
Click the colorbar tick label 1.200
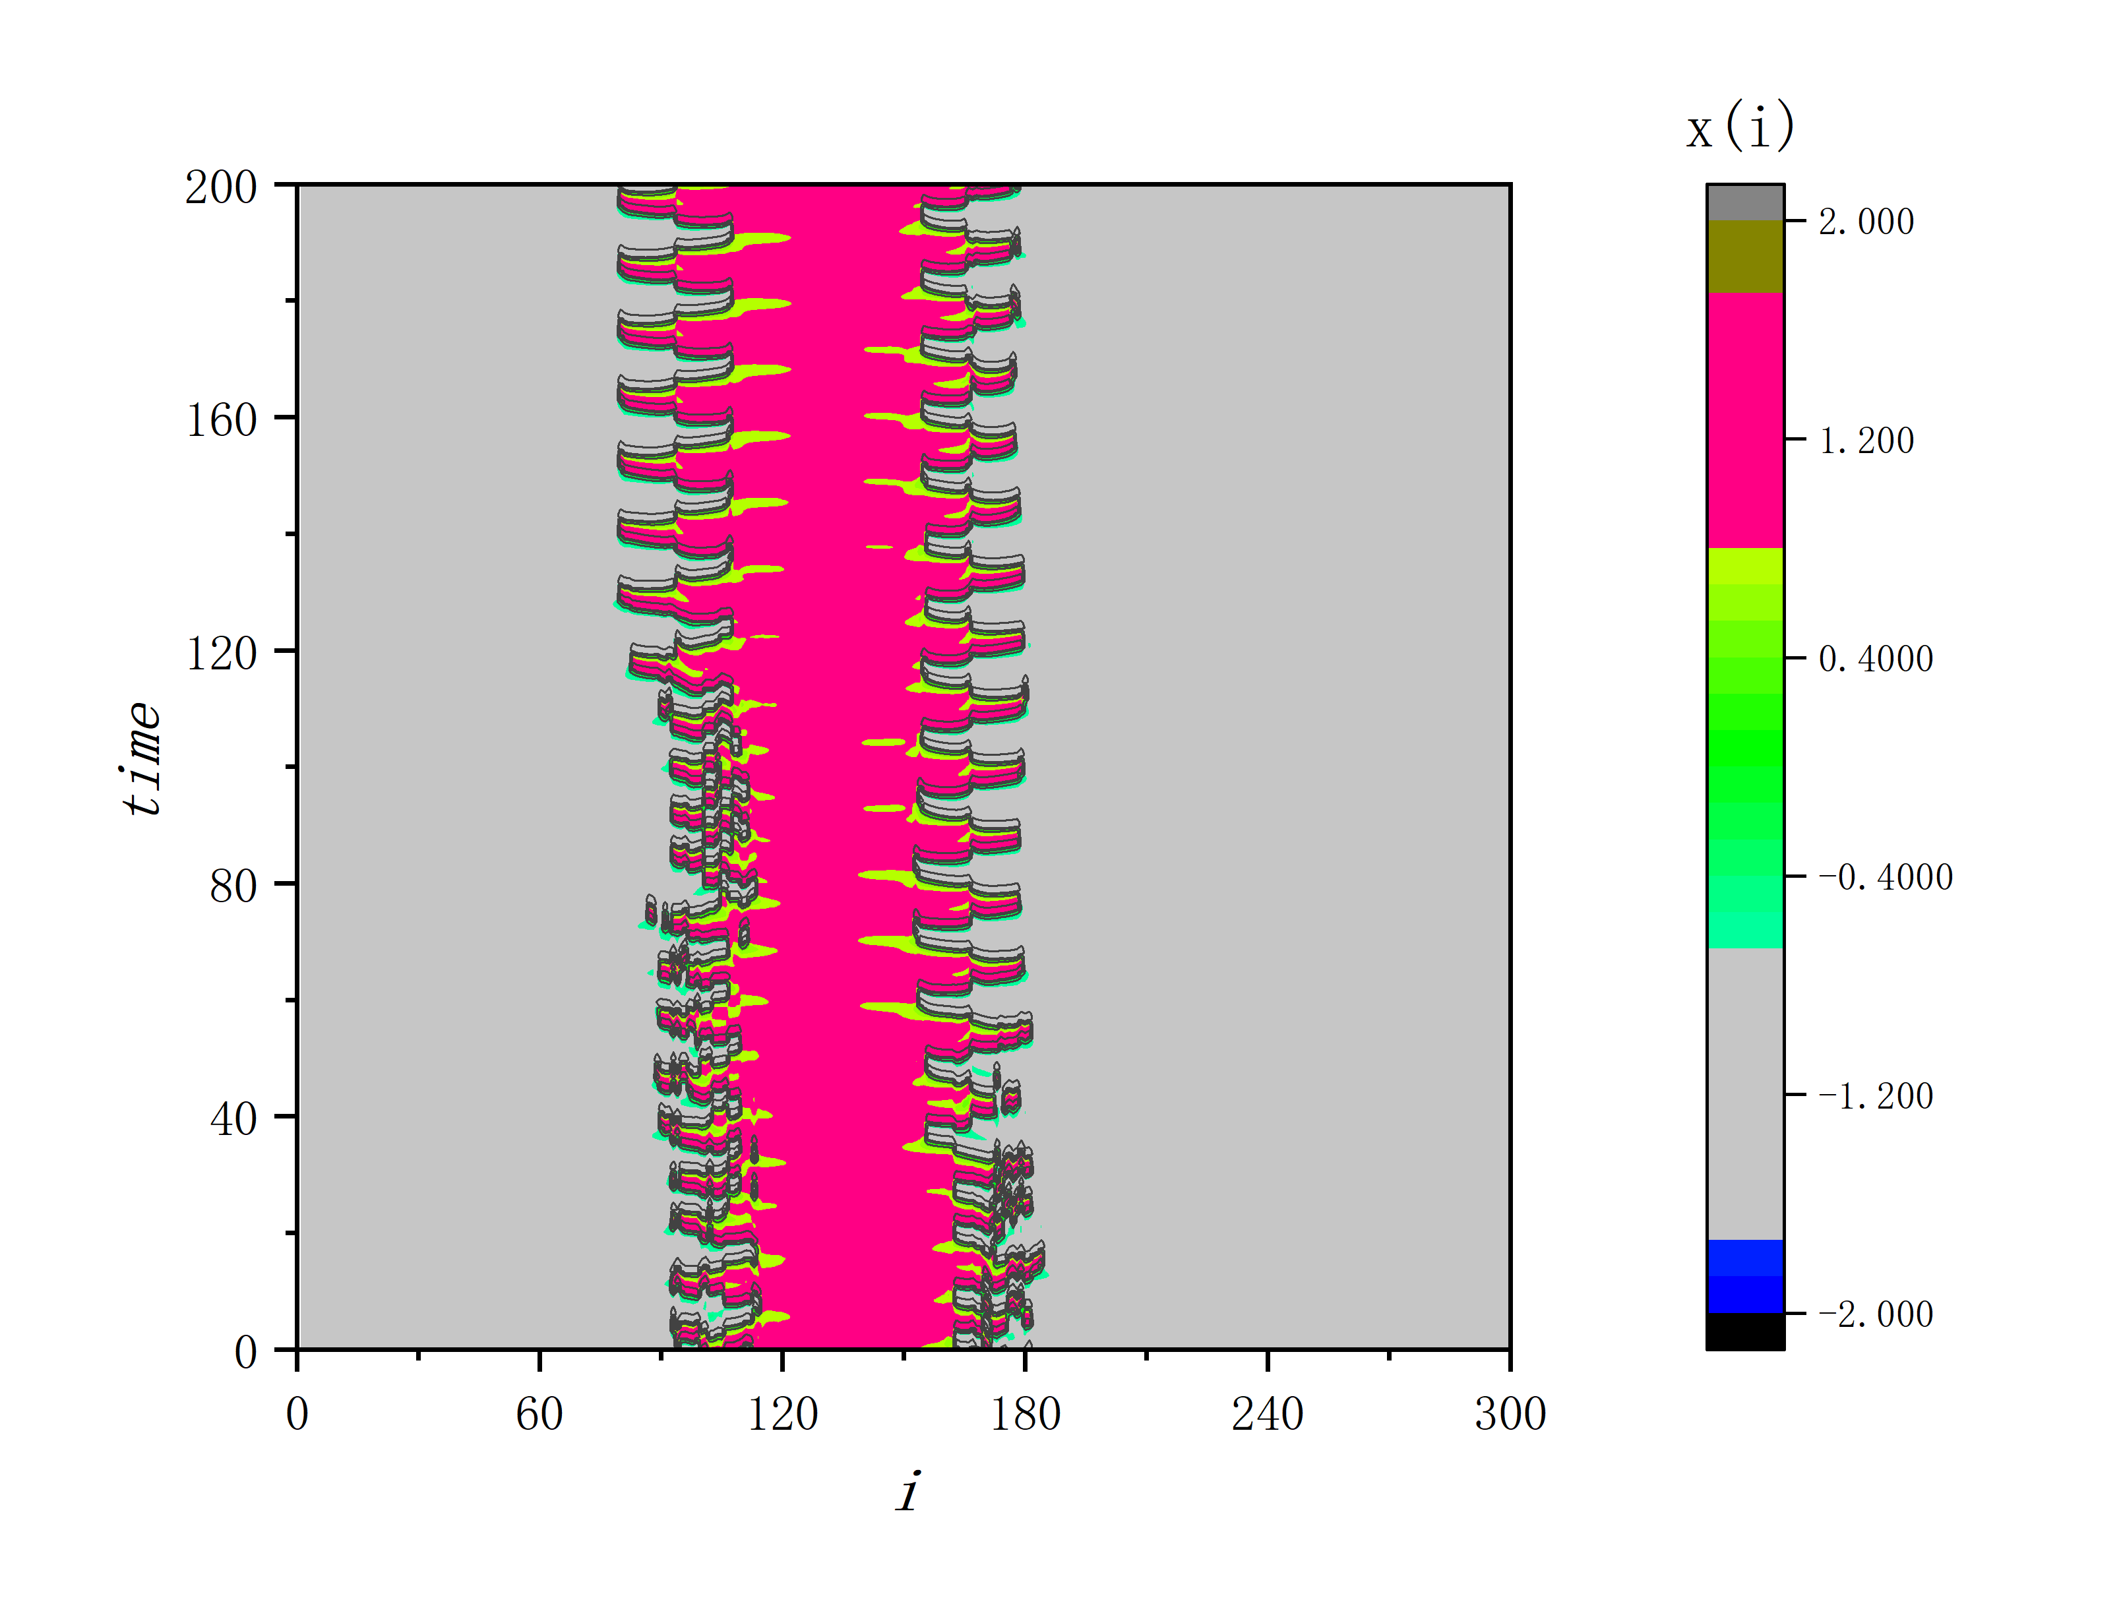pyautogui.click(x=1866, y=441)
